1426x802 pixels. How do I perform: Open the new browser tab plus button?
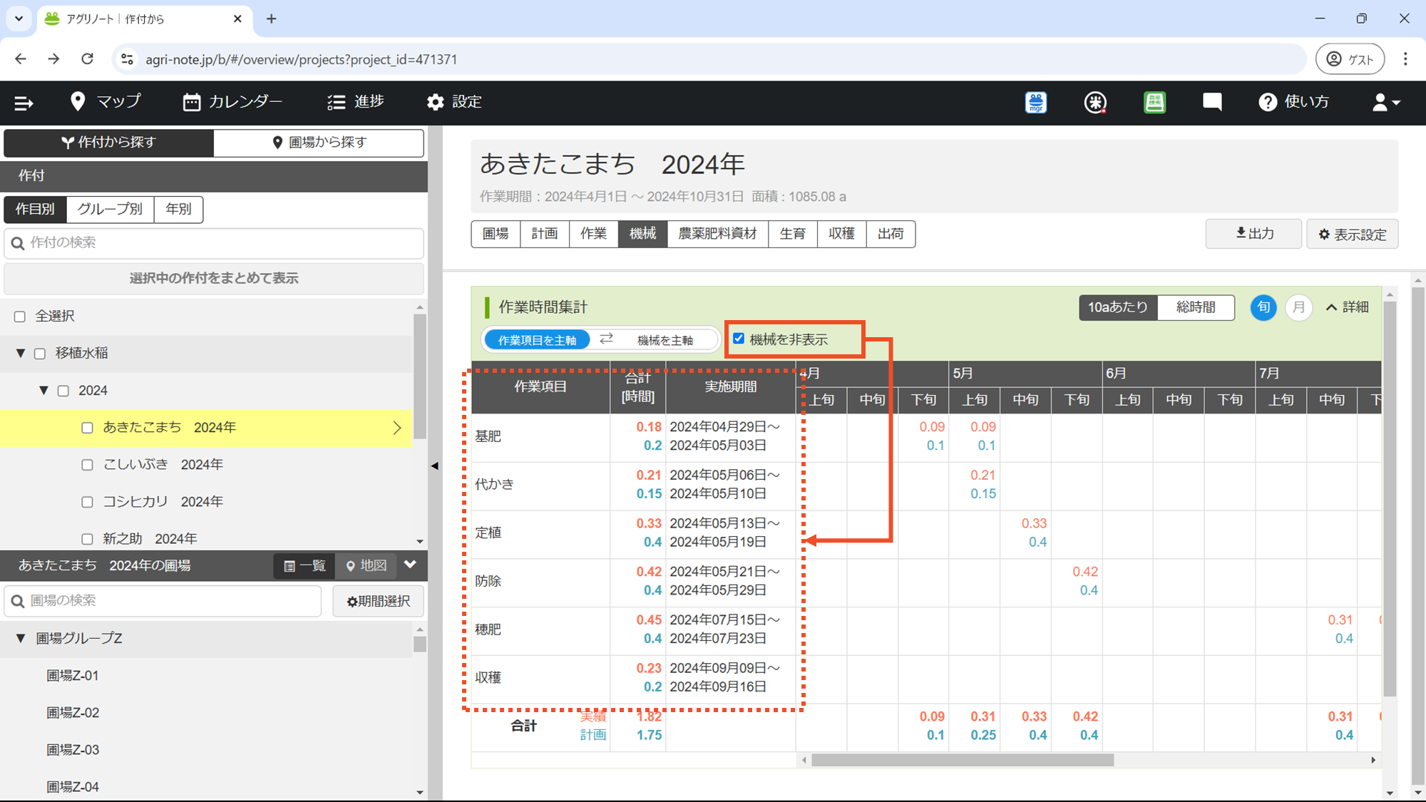271,19
